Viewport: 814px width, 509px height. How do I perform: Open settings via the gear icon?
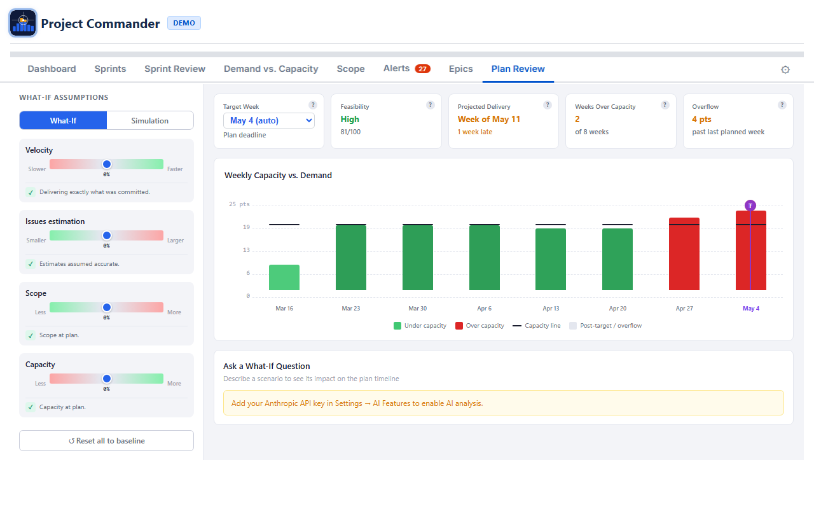(785, 69)
